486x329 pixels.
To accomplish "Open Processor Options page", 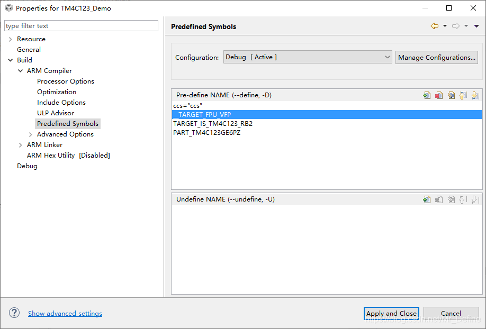I will 66,81.
